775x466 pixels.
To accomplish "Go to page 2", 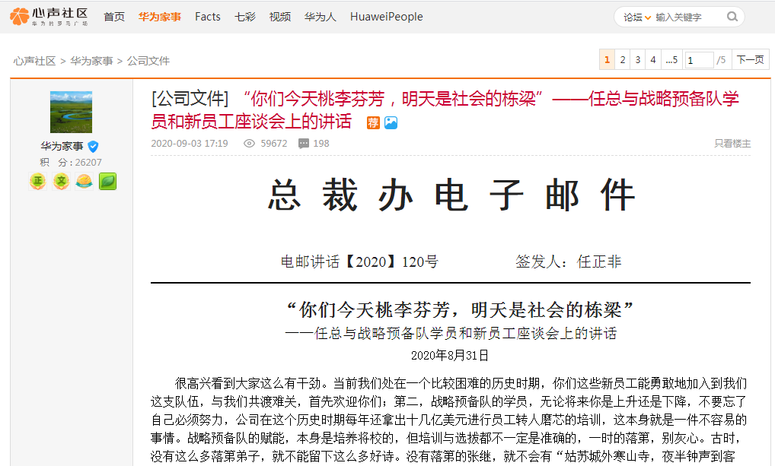I will point(622,60).
